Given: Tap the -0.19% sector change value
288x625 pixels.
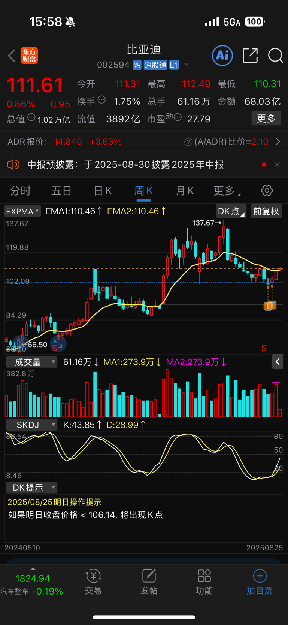Looking at the screenshot, I should click(48, 592).
